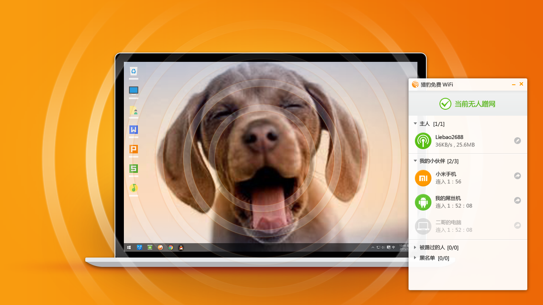
Task: Click the arrow icon for 二哥的电脑
Action: [x=518, y=225]
